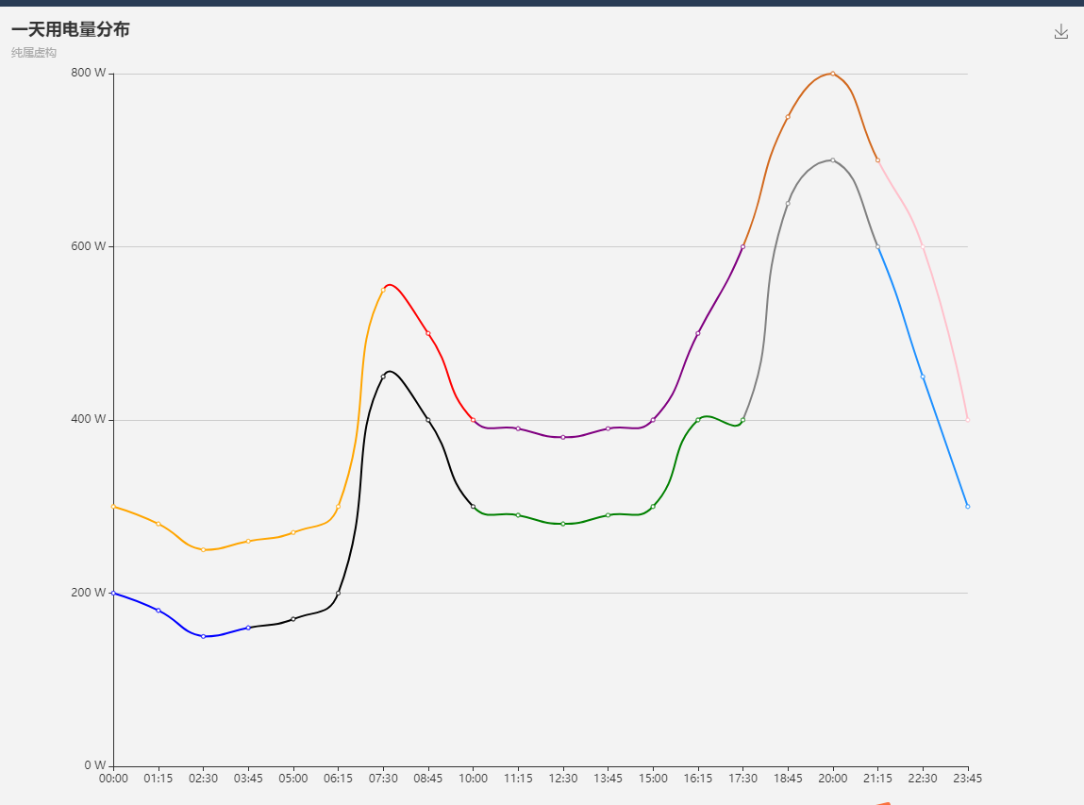Click the 16:15 x-axis label

coord(697,779)
